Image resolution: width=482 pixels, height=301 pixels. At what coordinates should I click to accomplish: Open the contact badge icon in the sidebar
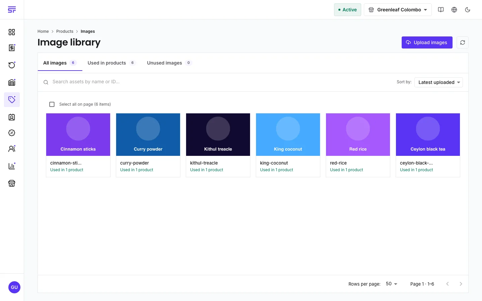coord(12,117)
